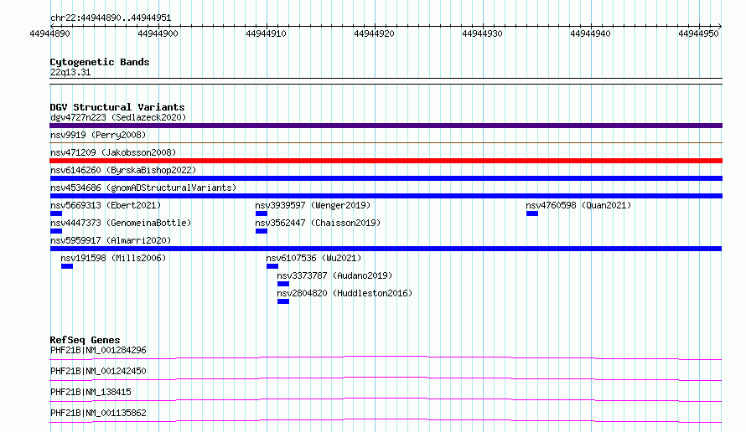Screen dimensions: 746x432
Task: Select ruler coordinate 44944890
Action: coord(49,33)
